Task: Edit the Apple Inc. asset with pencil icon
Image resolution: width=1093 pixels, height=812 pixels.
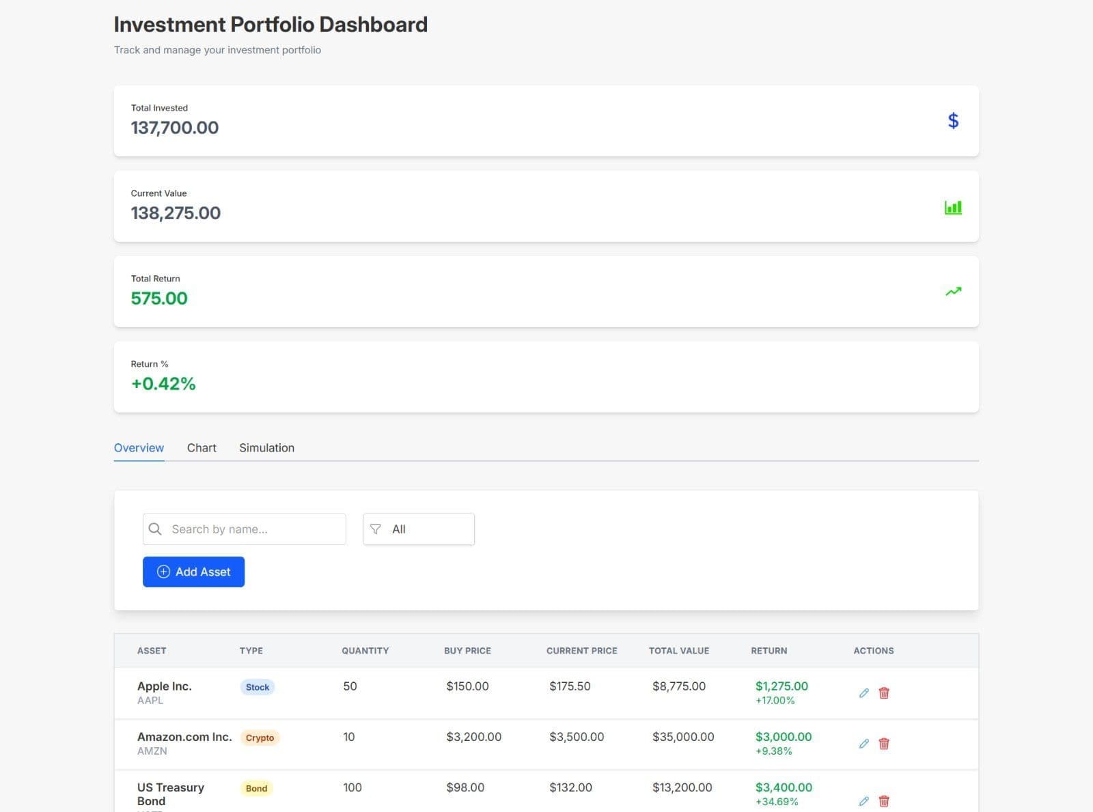Action: (x=863, y=693)
